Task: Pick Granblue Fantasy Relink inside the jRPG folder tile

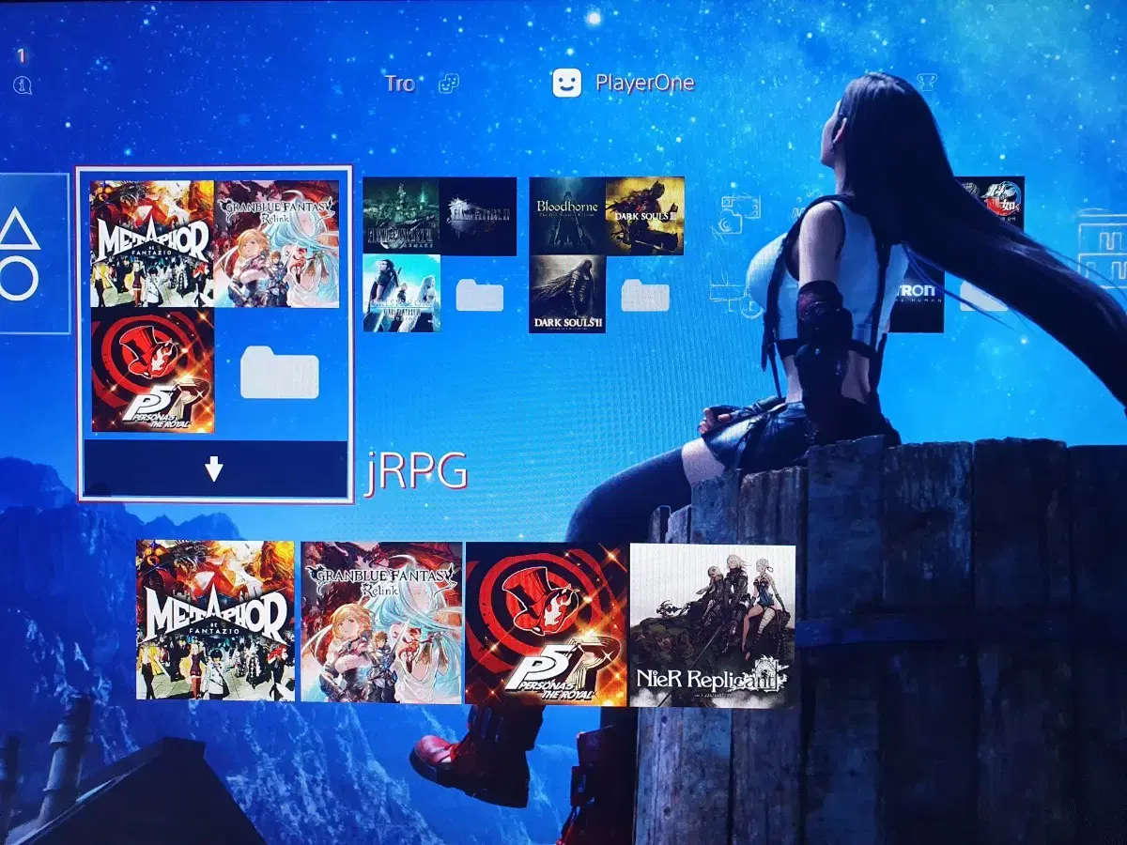Action: point(277,244)
